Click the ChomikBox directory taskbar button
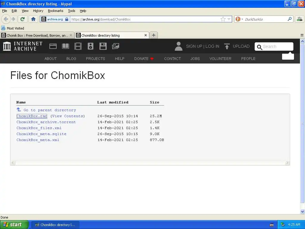This screenshot has height=229, width=305. [x=55, y=225]
